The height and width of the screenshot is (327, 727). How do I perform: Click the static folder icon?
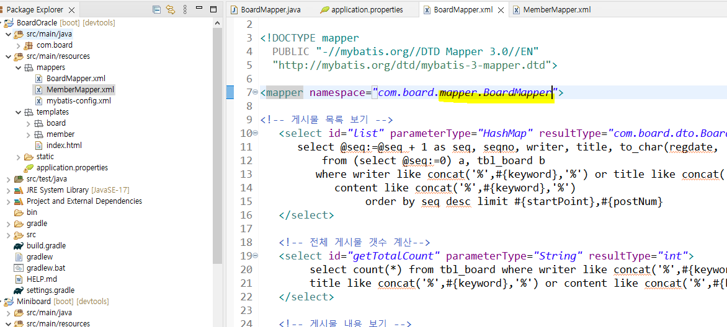pyautogui.click(x=29, y=157)
